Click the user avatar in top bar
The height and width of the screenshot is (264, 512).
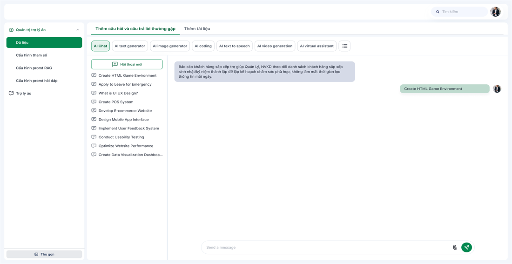click(x=495, y=12)
